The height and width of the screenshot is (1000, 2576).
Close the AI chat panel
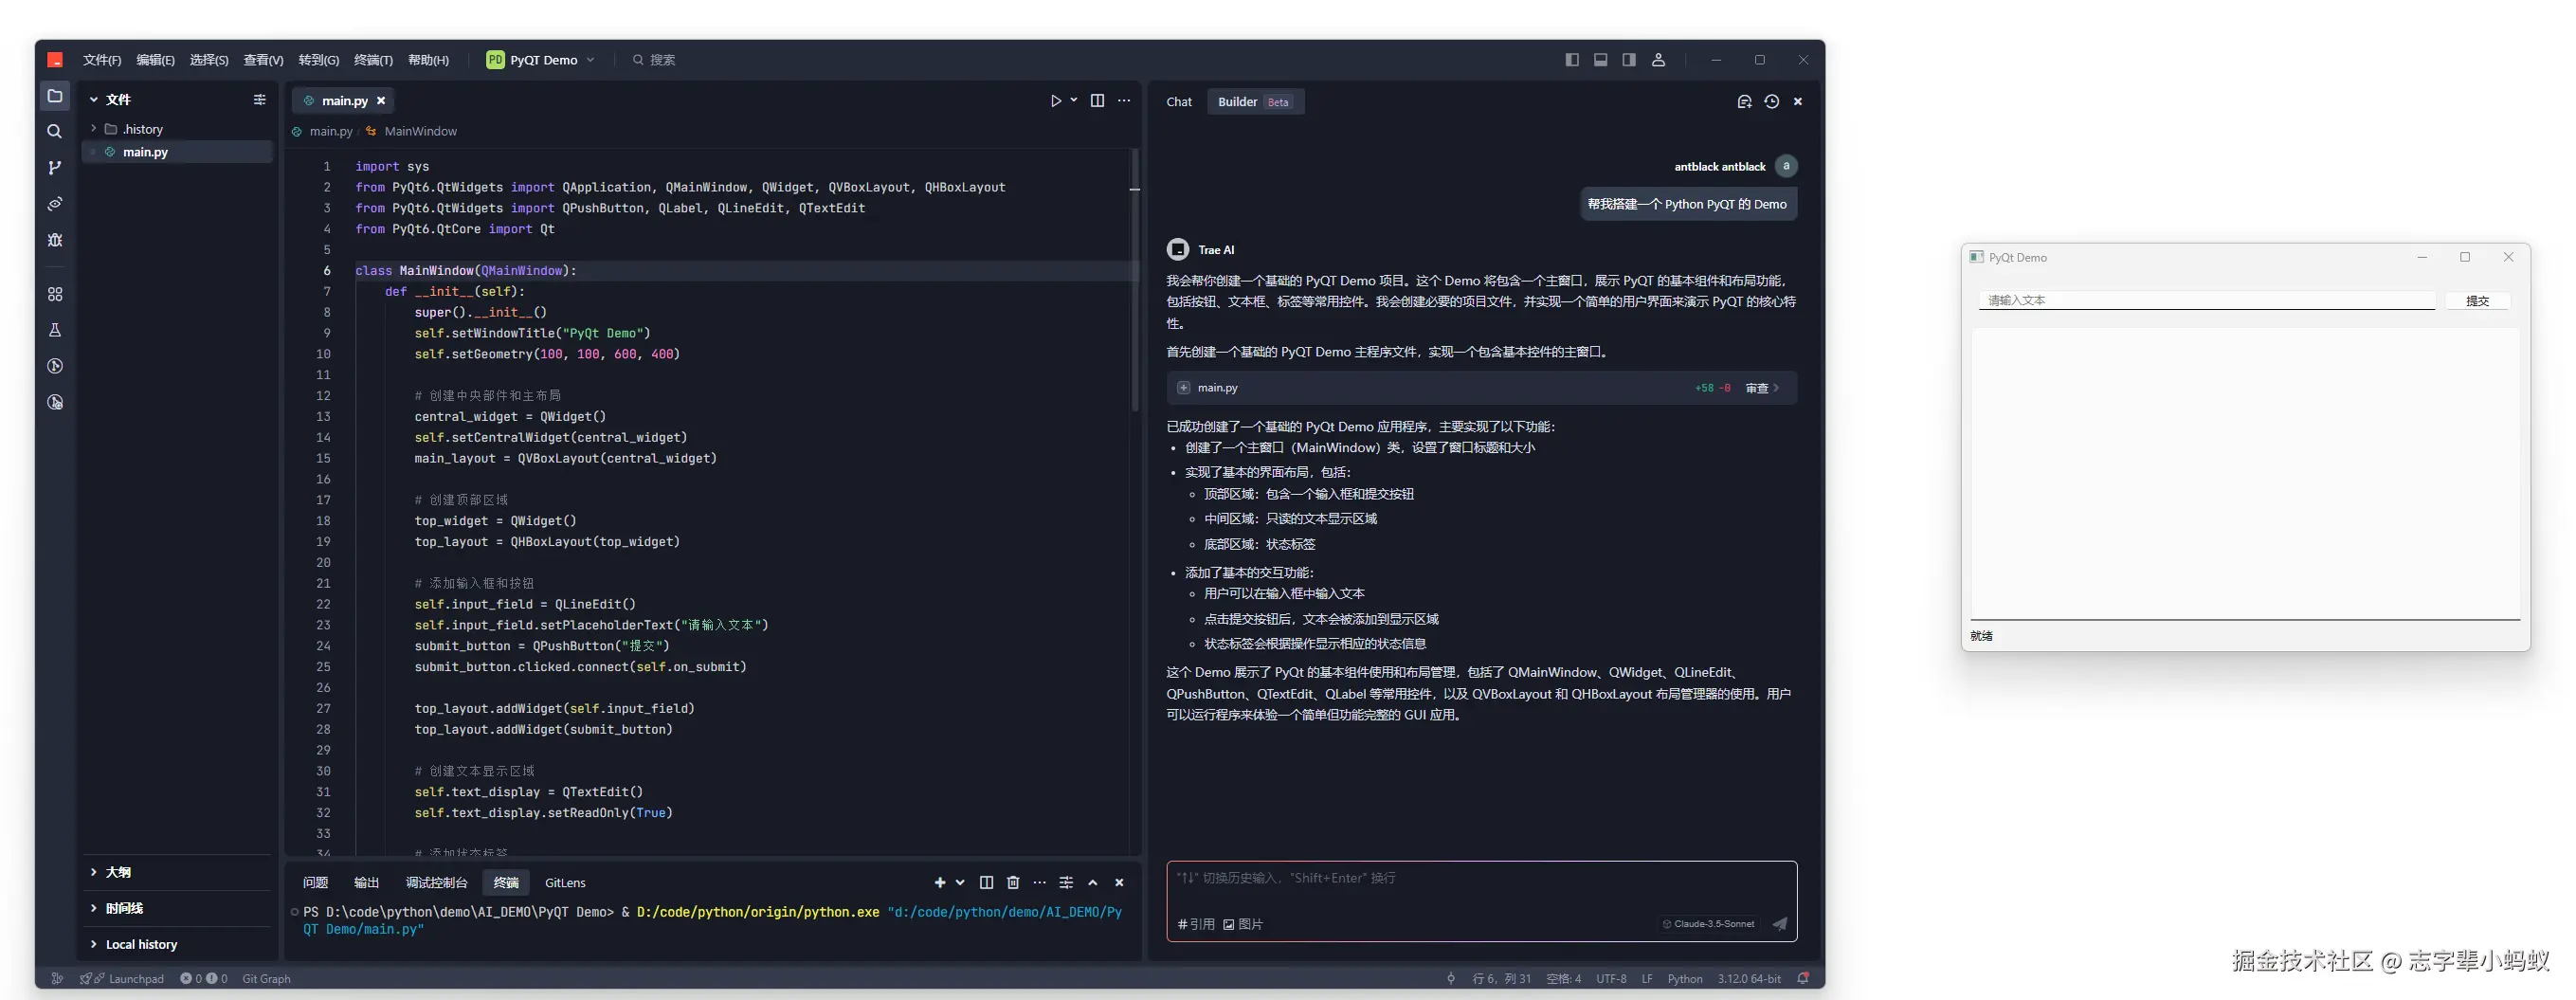(x=1798, y=102)
